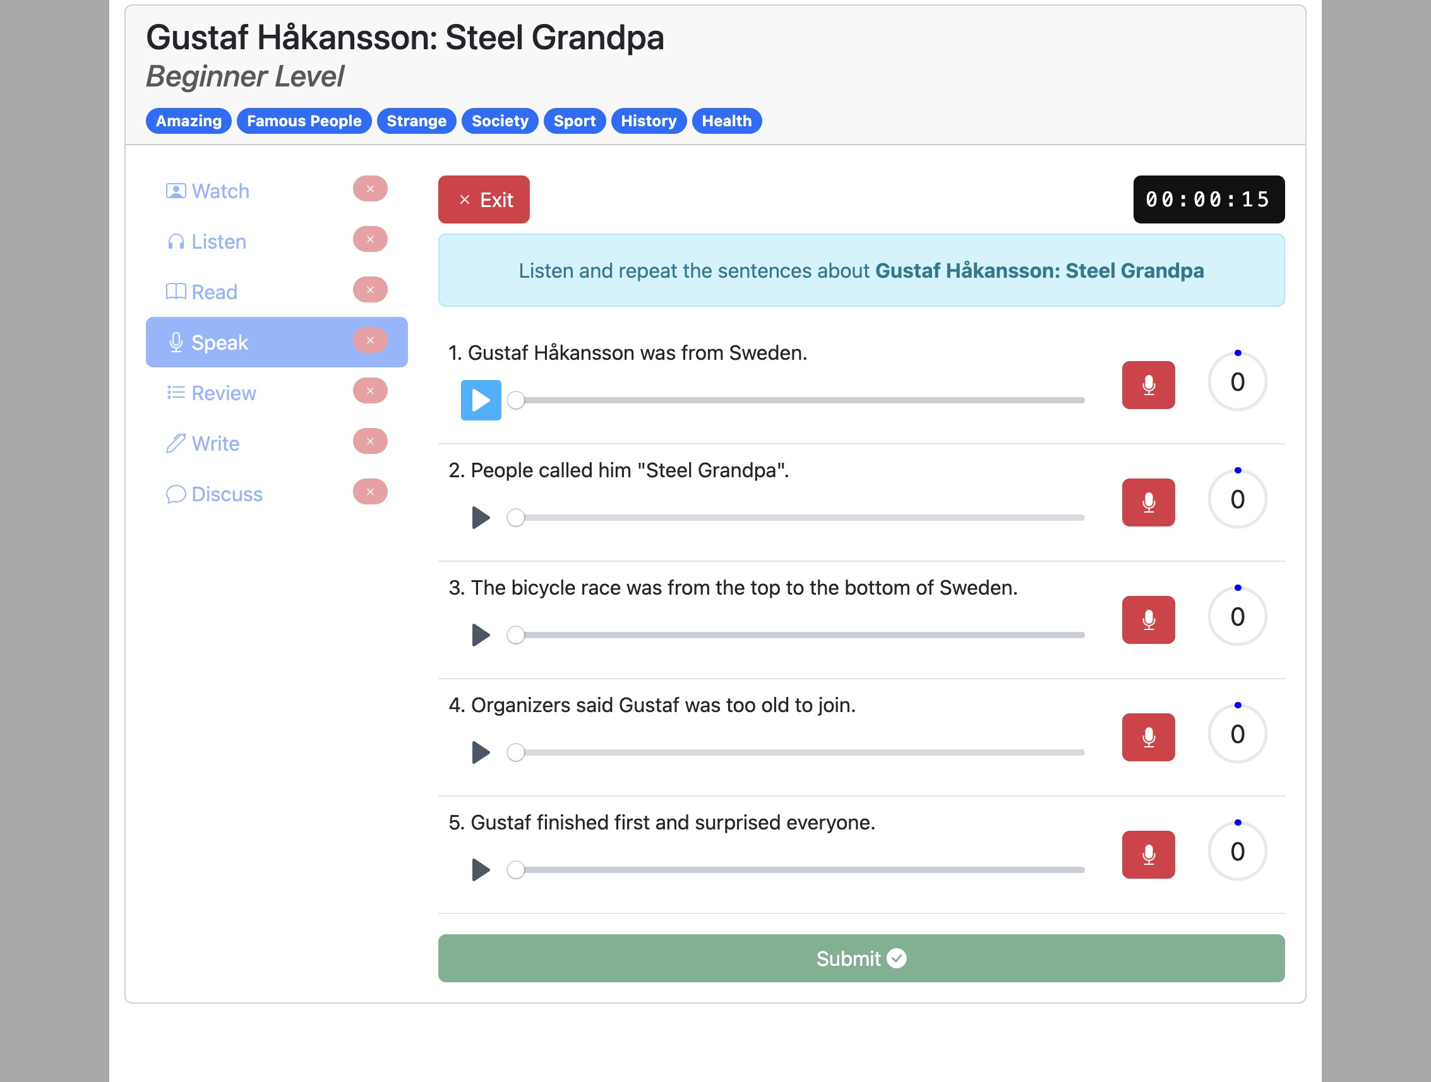
Task: Click the Strange tag
Action: point(417,121)
